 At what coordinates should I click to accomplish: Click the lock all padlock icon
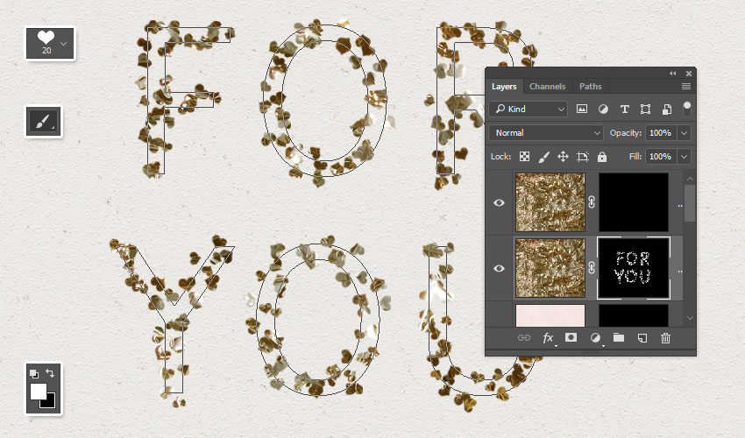pyautogui.click(x=602, y=157)
